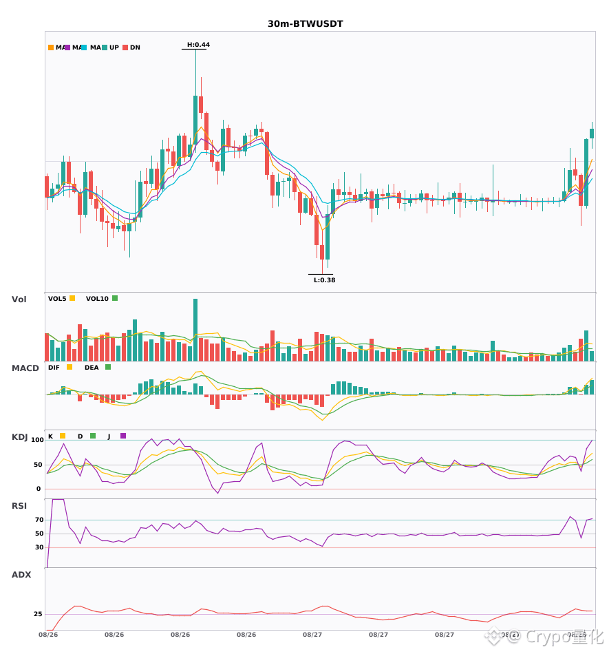Click the green D legend swatch

[93, 436]
